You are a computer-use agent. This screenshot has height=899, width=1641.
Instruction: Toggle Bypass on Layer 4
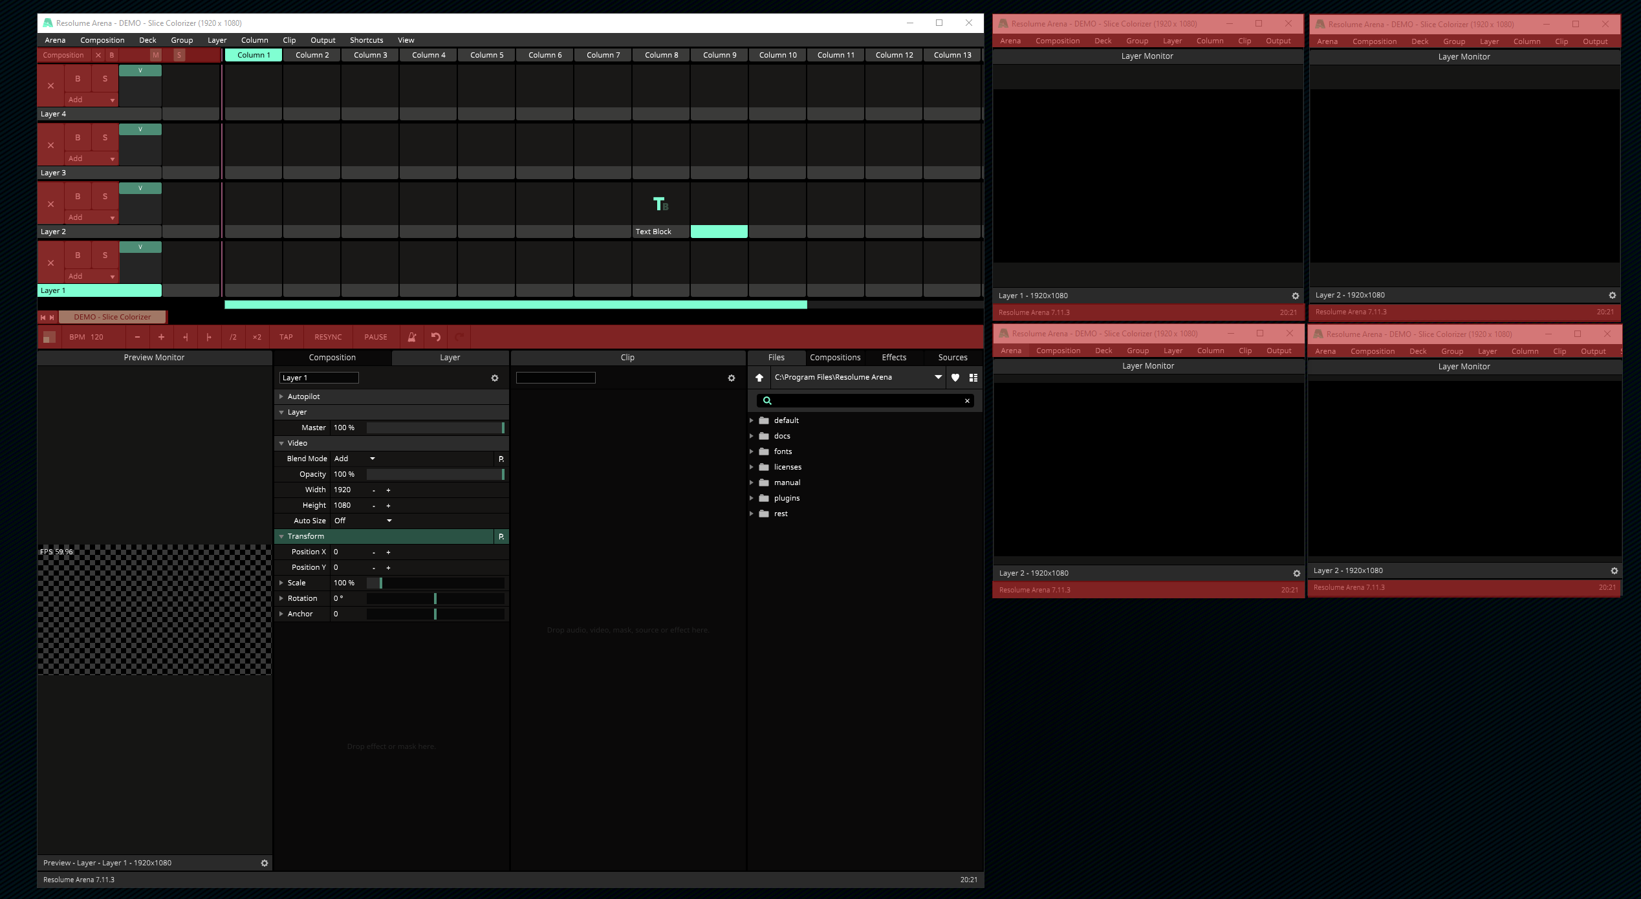(78, 79)
